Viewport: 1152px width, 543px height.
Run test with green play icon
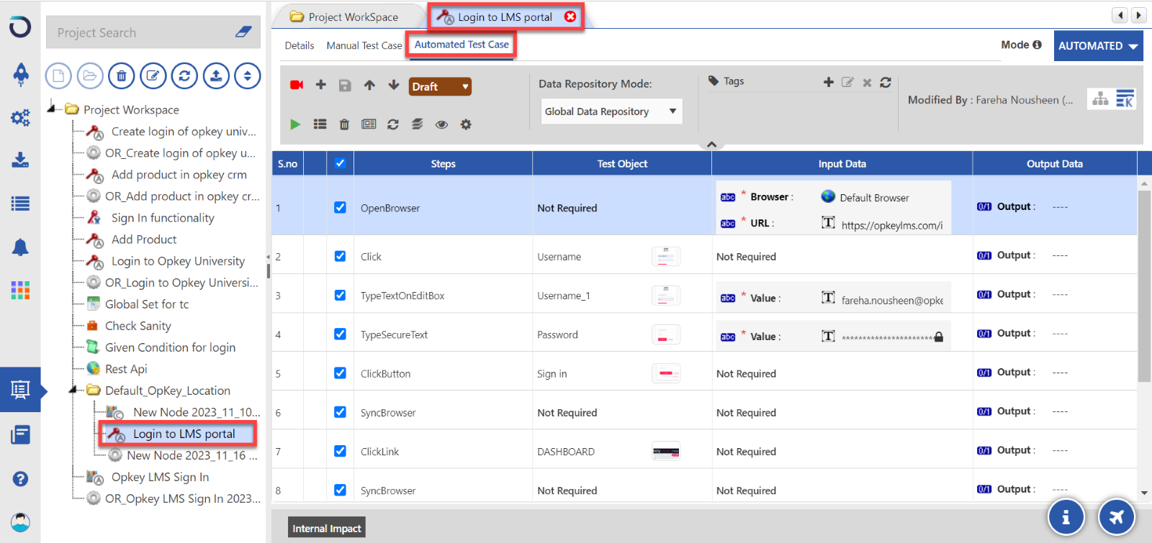(295, 124)
